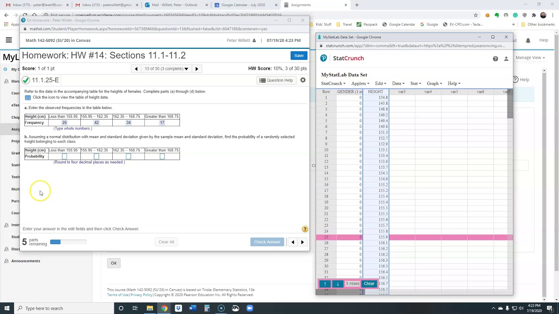Open Zoom from the taskbar
Image resolution: width=559 pixels, height=314 pixels.
click(x=250, y=308)
